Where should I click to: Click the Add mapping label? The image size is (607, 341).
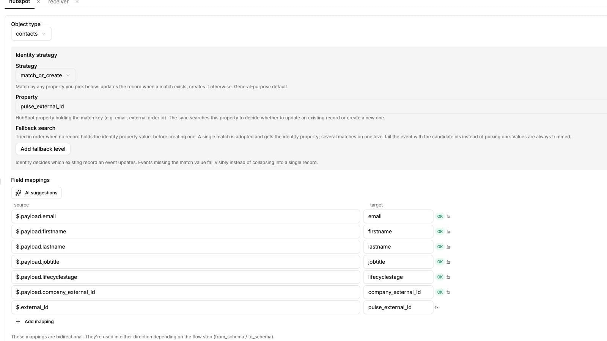click(39, 322)
